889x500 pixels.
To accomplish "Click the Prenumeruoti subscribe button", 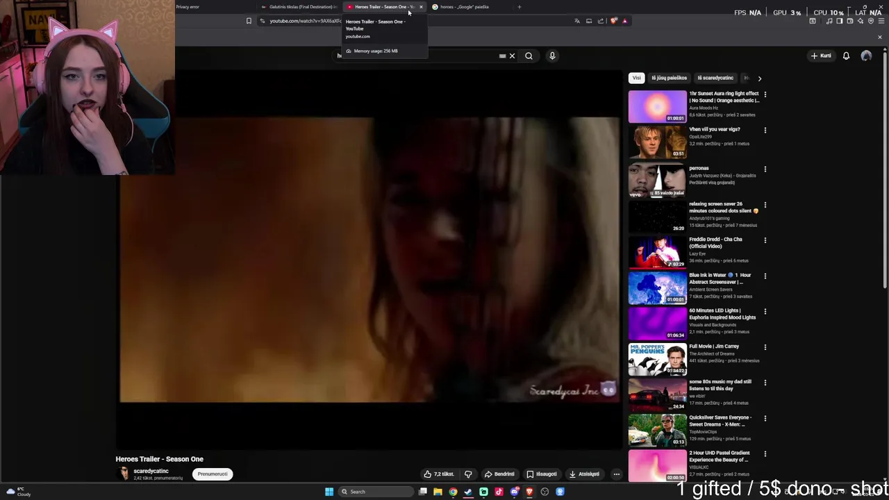I will click(x=213, y=474).
